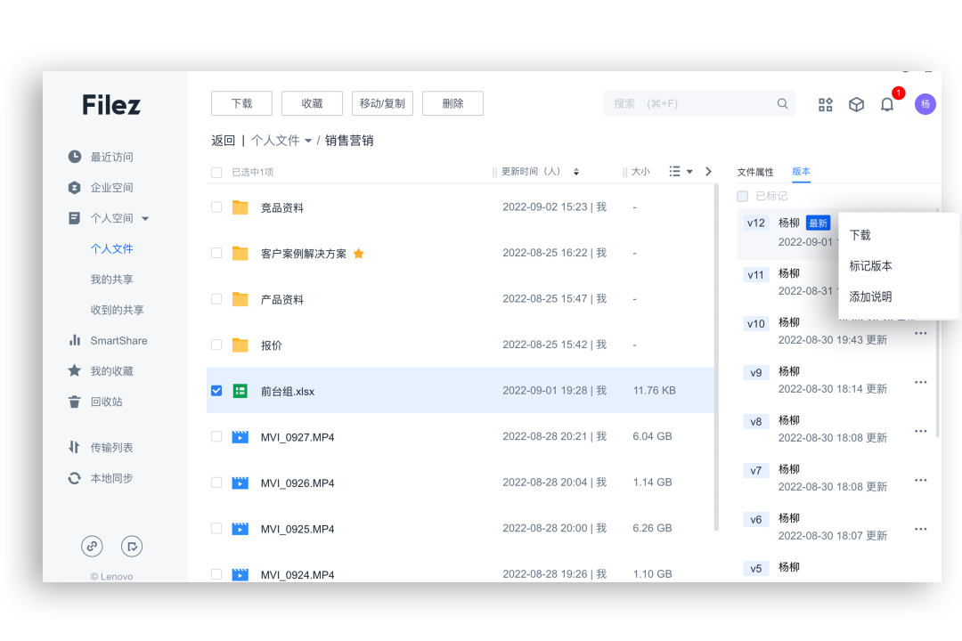
Task: Switch to the 文件属性 tab
Action: point(755,172)
